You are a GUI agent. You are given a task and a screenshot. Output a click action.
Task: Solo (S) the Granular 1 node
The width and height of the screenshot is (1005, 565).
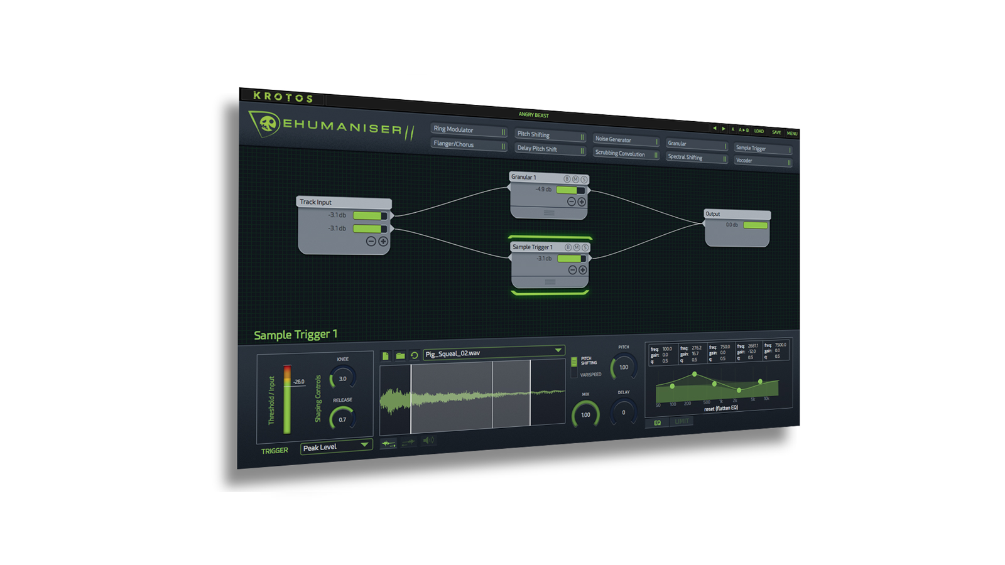coord(584,180)
